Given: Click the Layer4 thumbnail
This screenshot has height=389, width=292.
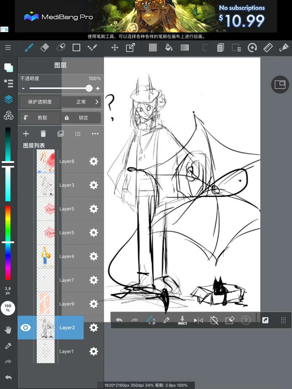Looking at the screenshot, I should (x=46, y=256).
